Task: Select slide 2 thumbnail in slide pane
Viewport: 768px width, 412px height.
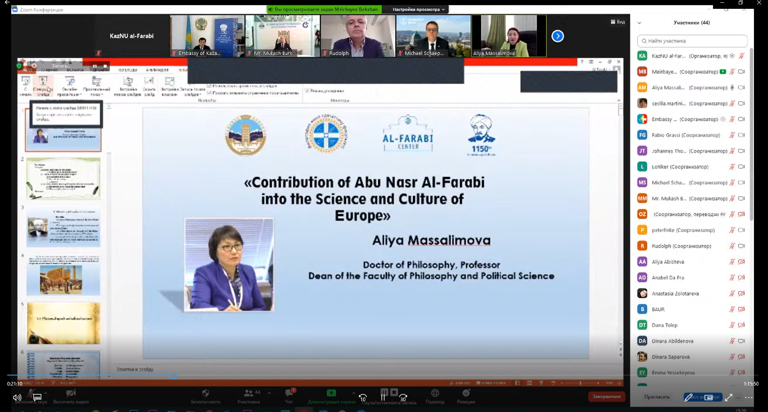Action: click(63, 179)
